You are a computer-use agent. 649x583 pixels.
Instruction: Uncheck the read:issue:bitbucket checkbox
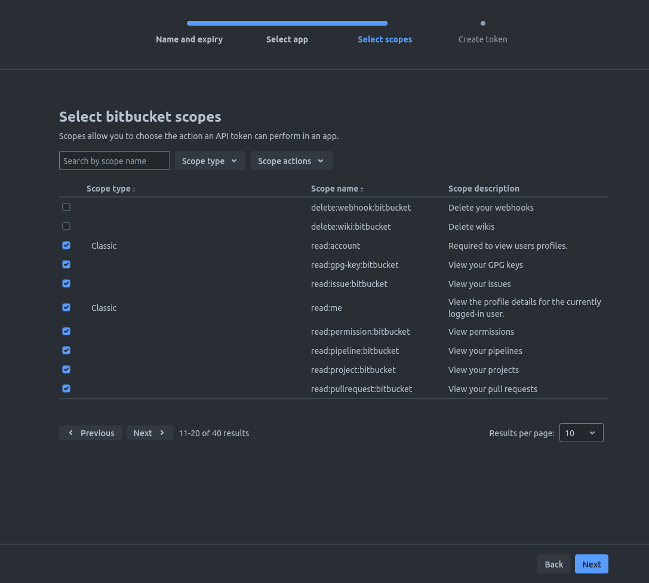click(x=66, y=283)
